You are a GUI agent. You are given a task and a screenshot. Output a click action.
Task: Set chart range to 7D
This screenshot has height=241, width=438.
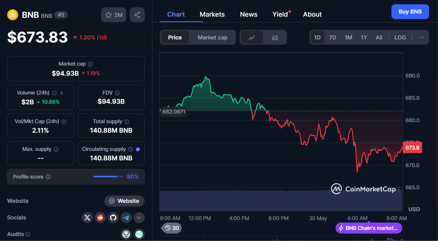coord(333,38)
